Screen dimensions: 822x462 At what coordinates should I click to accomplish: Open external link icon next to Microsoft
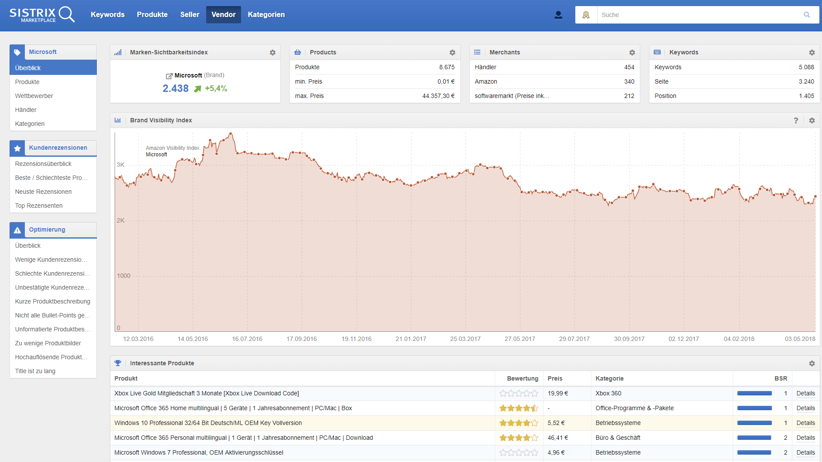click(169, 76)
